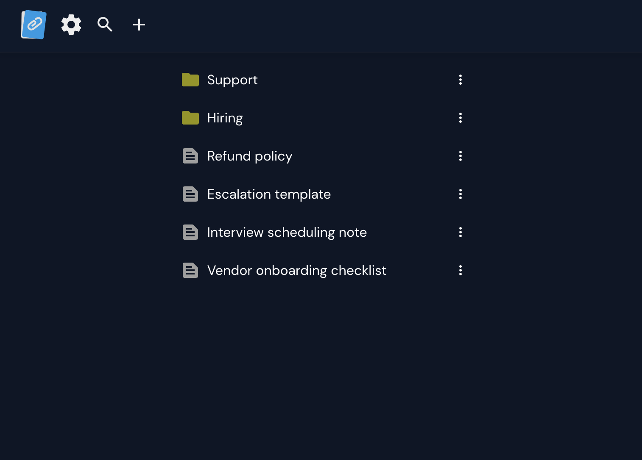Open the app home via the logo icon
This screenshot has width=642, height=460.
[x=33, y=25]
